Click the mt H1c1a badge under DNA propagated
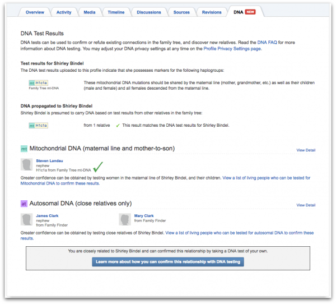The image size is (336, 304). point(38,126)
